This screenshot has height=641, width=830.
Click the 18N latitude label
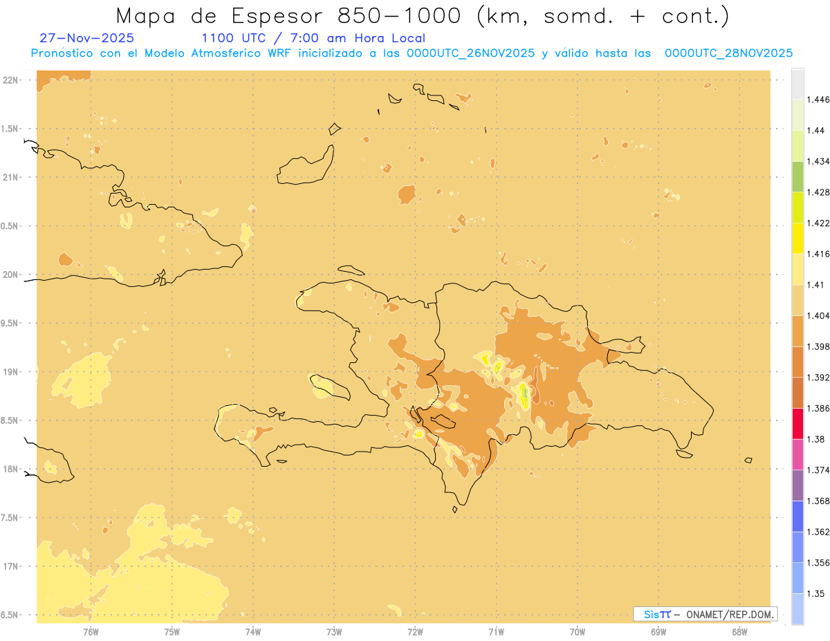12,469
